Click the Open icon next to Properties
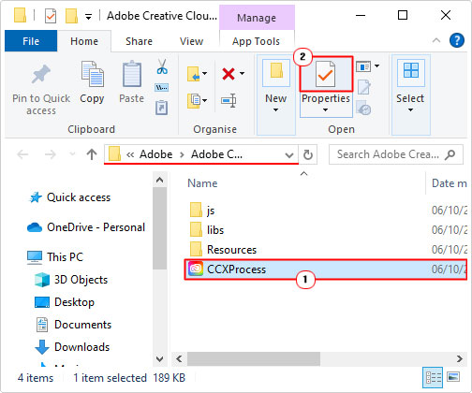The image size is (472, 393). pos(363,66)
